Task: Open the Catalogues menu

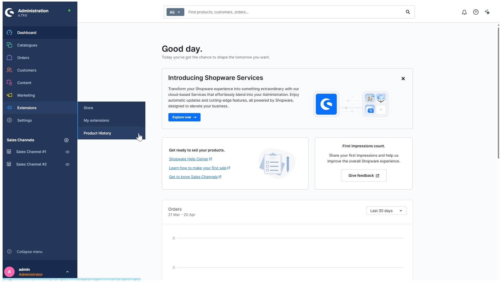Action: tap(40, 45)
